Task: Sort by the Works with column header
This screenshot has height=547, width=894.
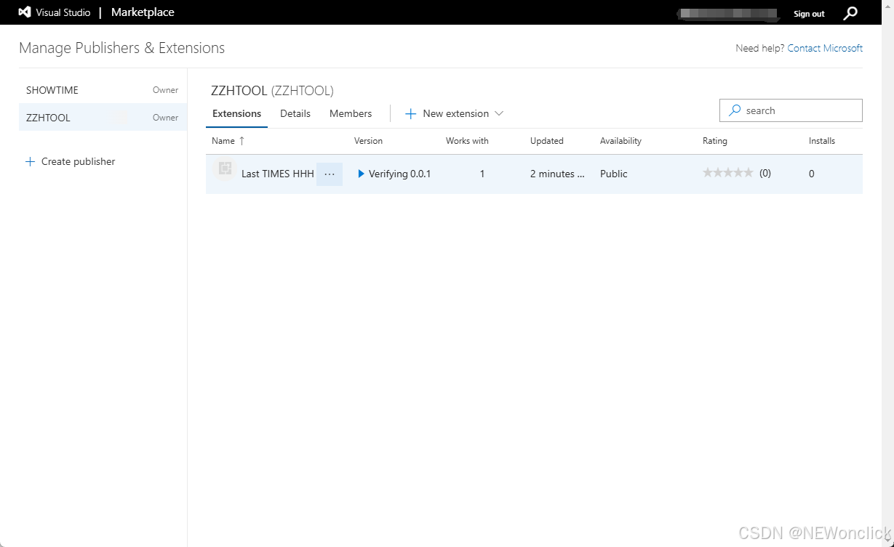Action: pyautogui.click(x=467, y=141)
